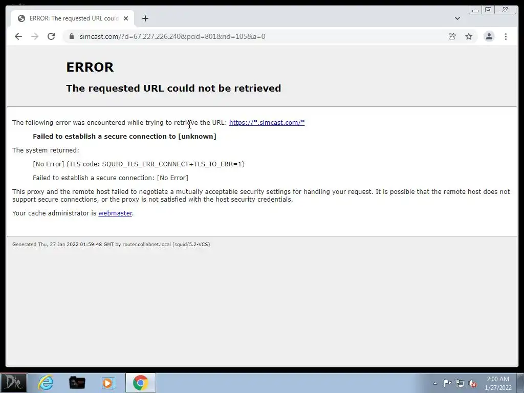Open the clock showing 2:00 AM
Viewport: 524px width, 393px height.
point(498,383)
